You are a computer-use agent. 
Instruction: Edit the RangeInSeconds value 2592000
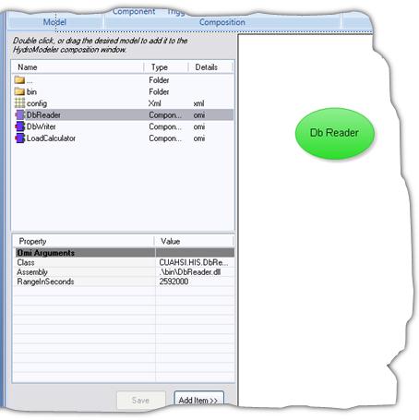[x=195, y=282]
